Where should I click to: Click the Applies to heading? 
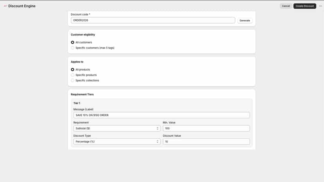coord(77,62)
